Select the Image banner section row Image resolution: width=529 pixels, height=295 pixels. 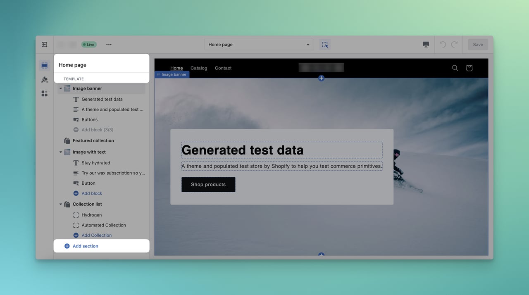point(102,88)
